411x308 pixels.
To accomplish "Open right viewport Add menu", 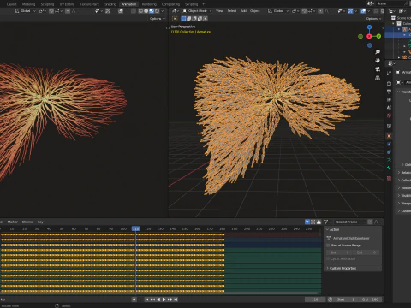I will point(243,11).
